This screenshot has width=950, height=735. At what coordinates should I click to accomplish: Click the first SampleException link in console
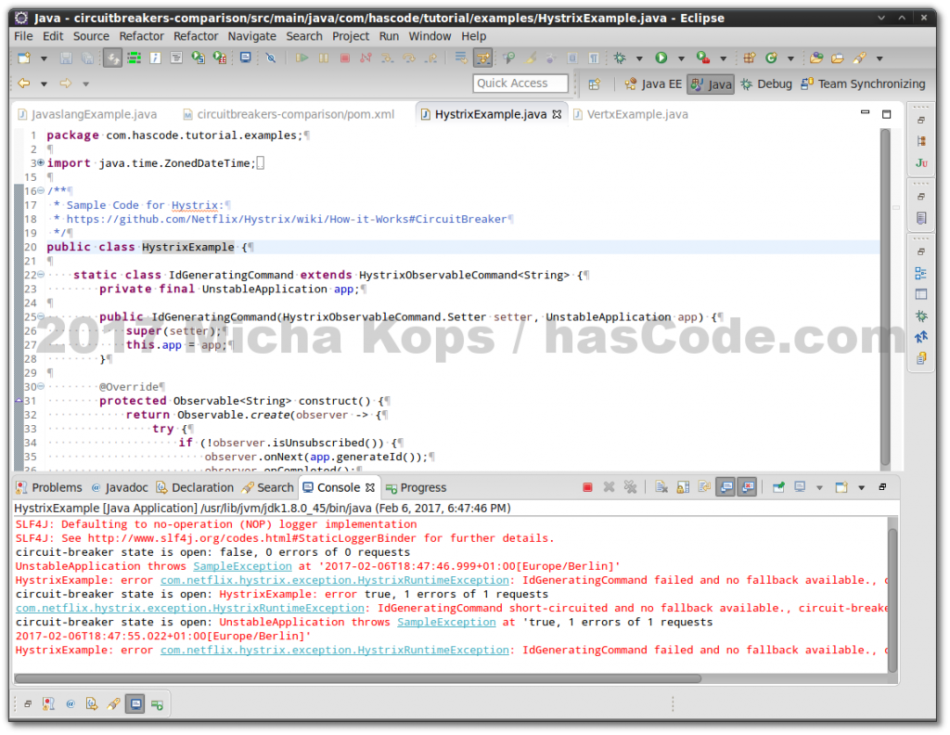tap(242, 566)
